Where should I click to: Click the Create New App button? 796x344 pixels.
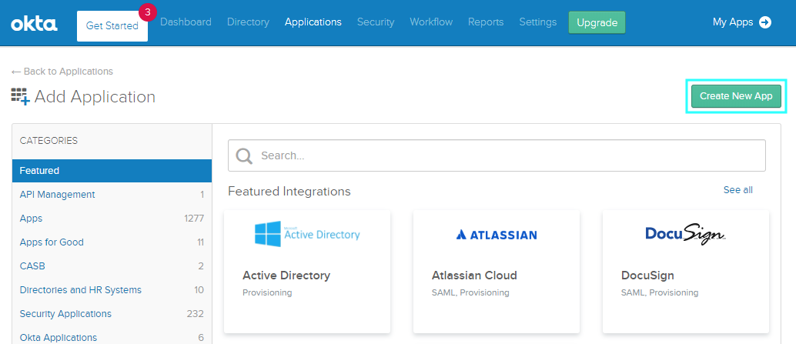pos(736,96)
